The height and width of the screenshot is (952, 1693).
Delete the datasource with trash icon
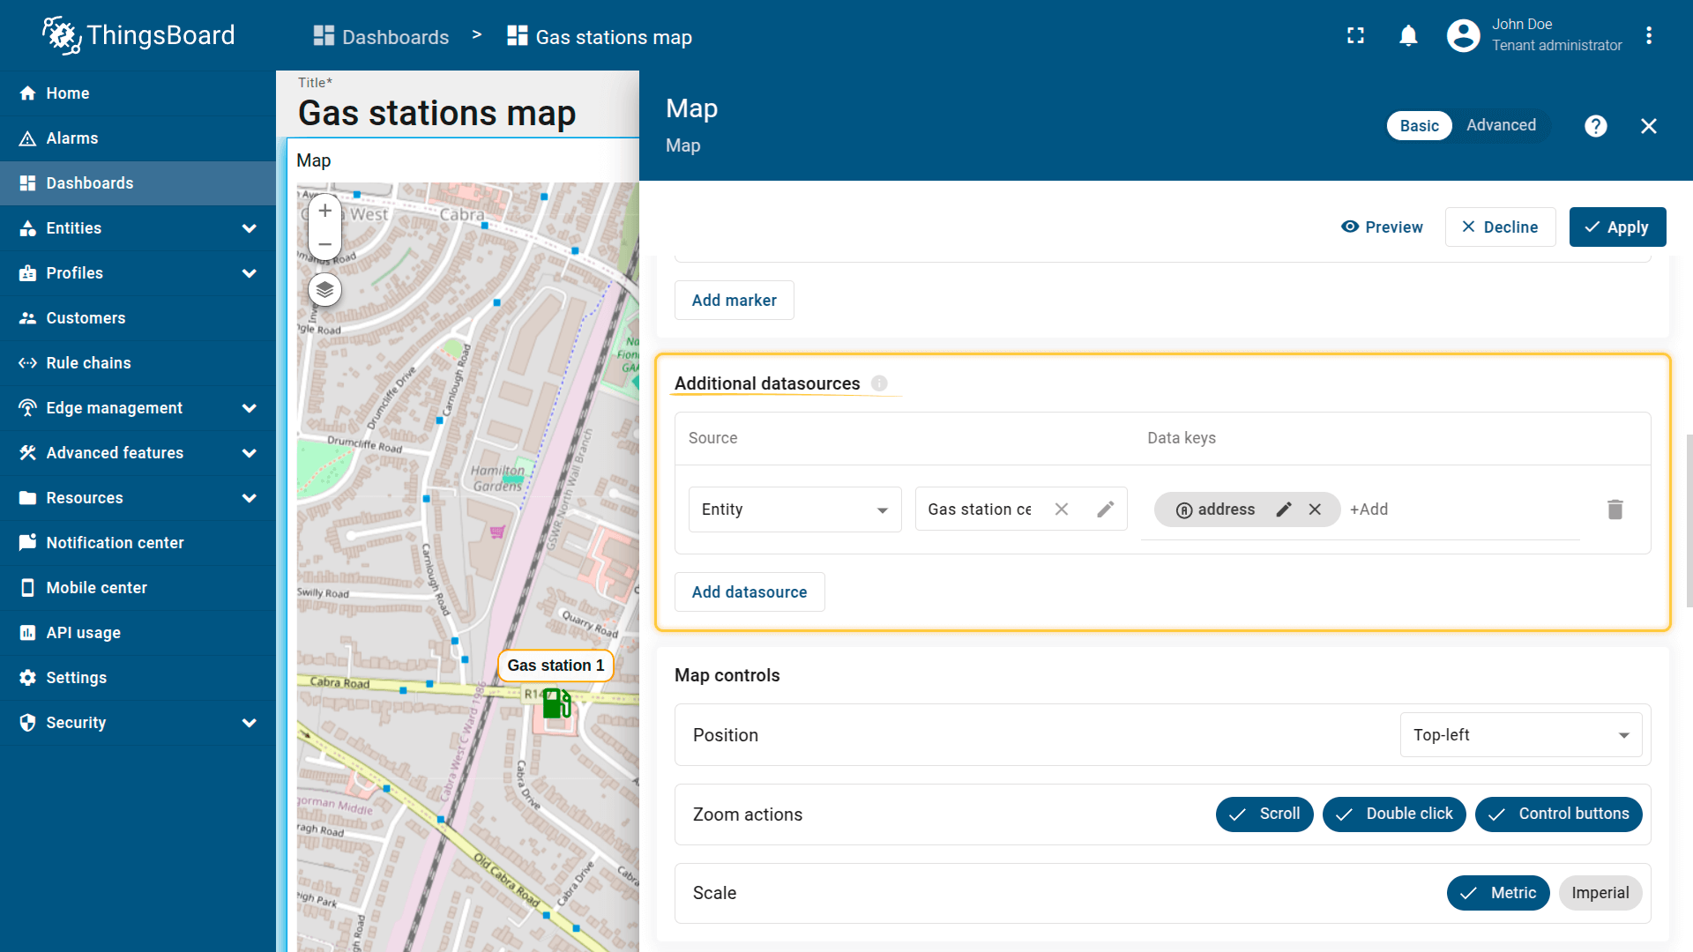tap(1615, 509)
